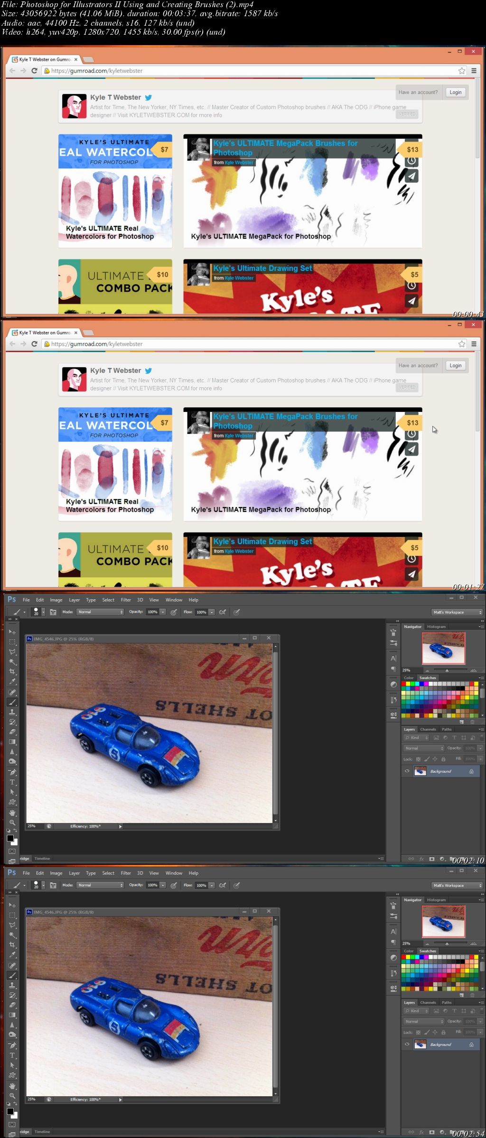
Task: In the 00:02:10 frame, click the layer fx icon
Action: pyautogui.click(x=421, y=859)
